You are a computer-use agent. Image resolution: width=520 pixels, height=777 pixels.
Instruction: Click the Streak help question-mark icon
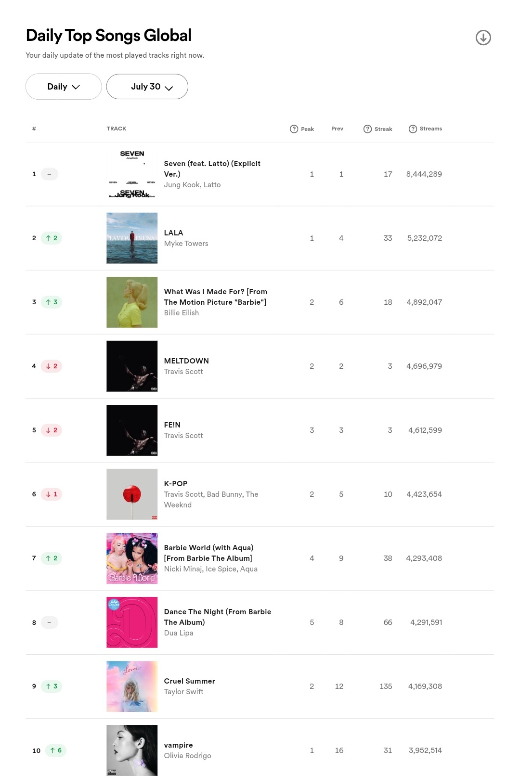[367, 129]
